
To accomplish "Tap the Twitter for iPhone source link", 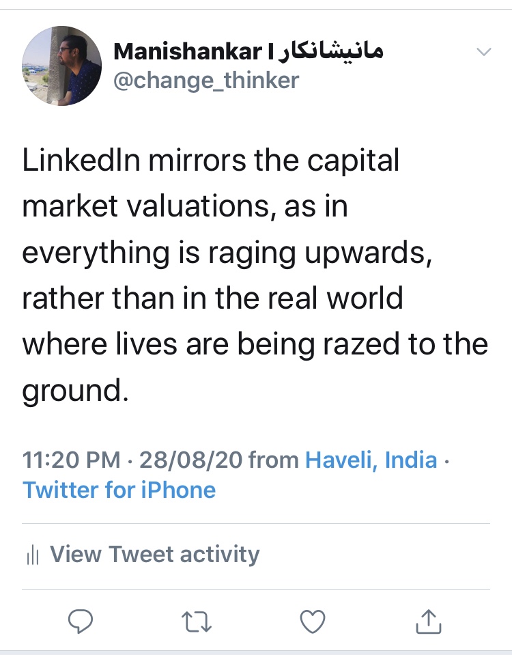I will 119,490.
